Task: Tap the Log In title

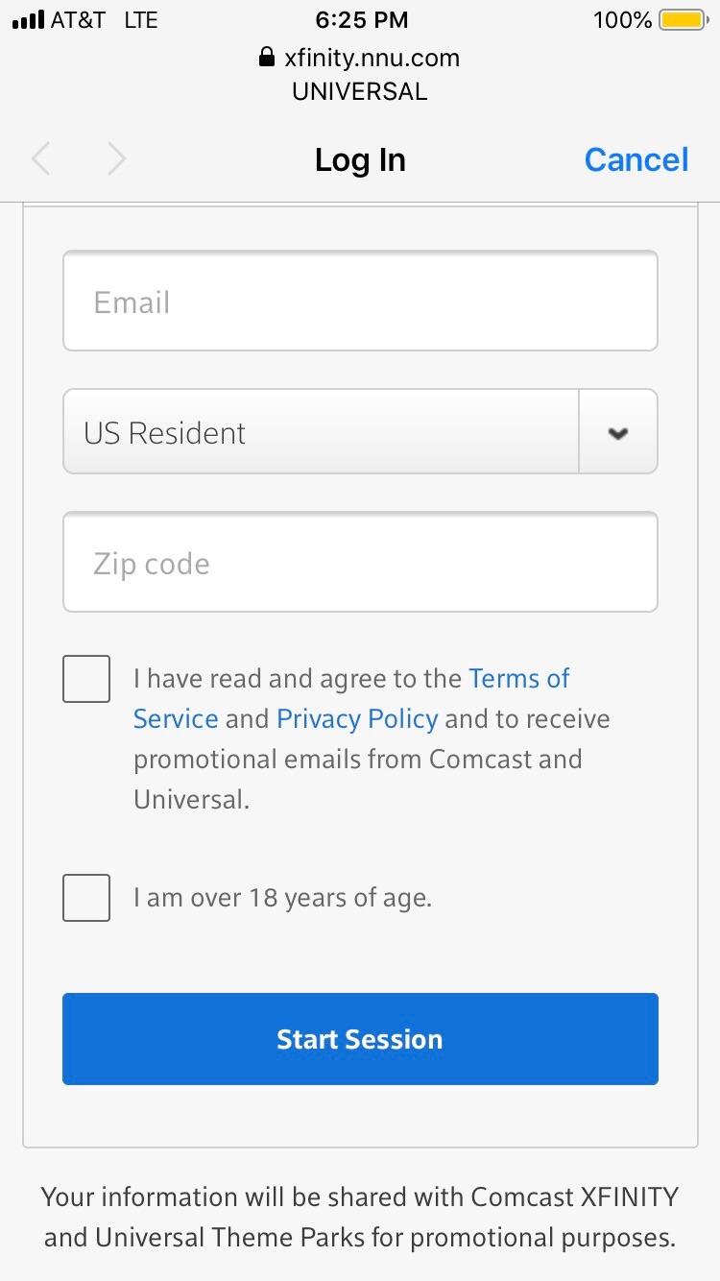Action: tap(359, 159)
